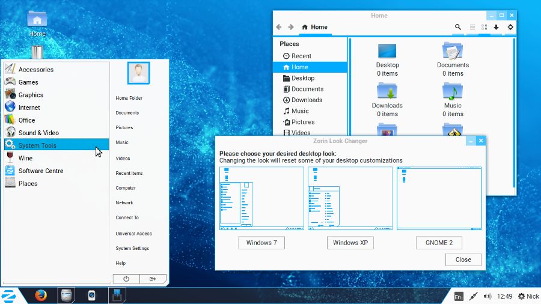Open the view options down arrow

pos(496,27)
